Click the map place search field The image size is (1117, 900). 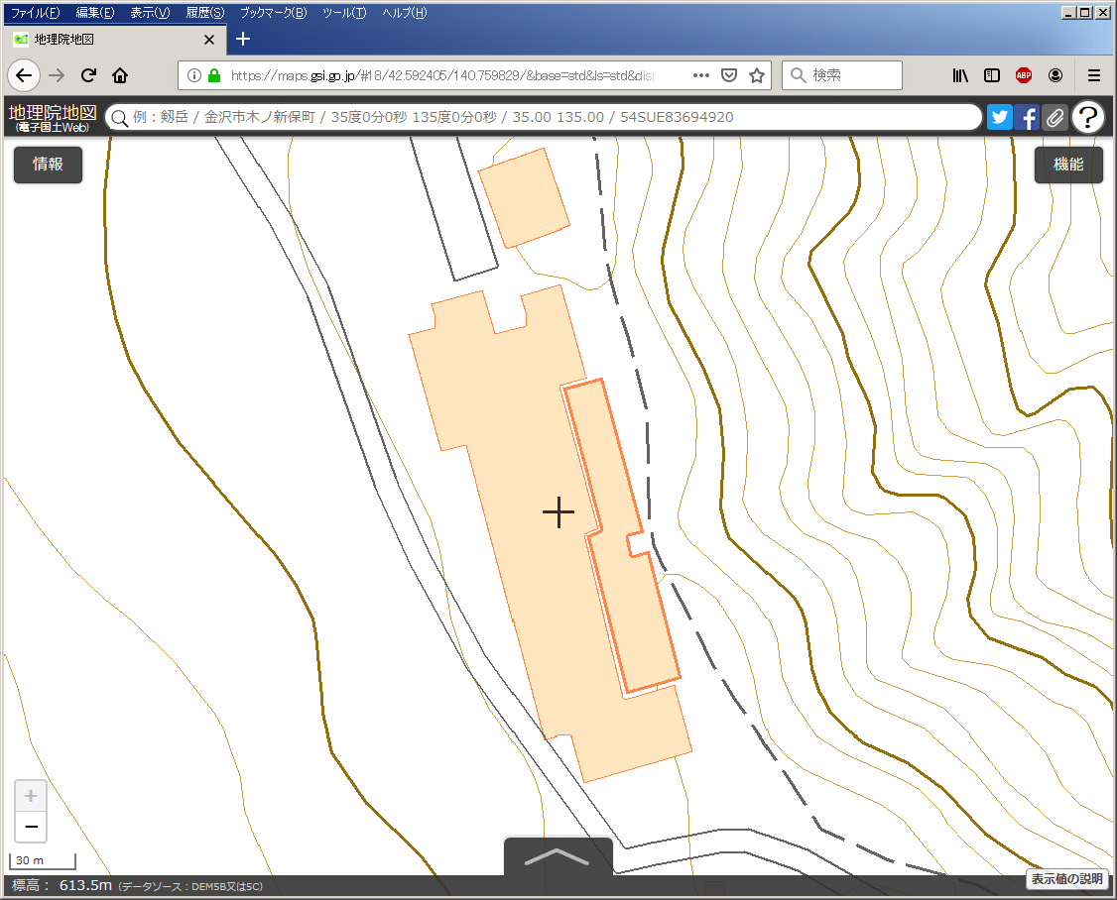pyautogui.click(x=546, y=117)
